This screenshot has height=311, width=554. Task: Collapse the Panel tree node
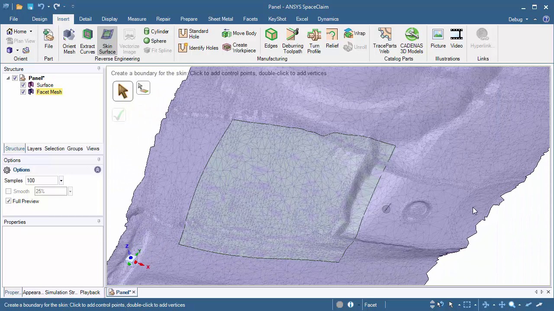[8, 78]
